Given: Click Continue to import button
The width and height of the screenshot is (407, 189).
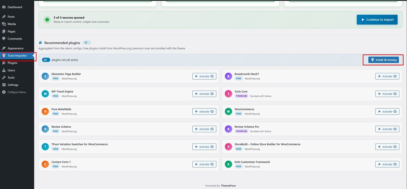Looking at the screenshot, I should tap(377, 20).
